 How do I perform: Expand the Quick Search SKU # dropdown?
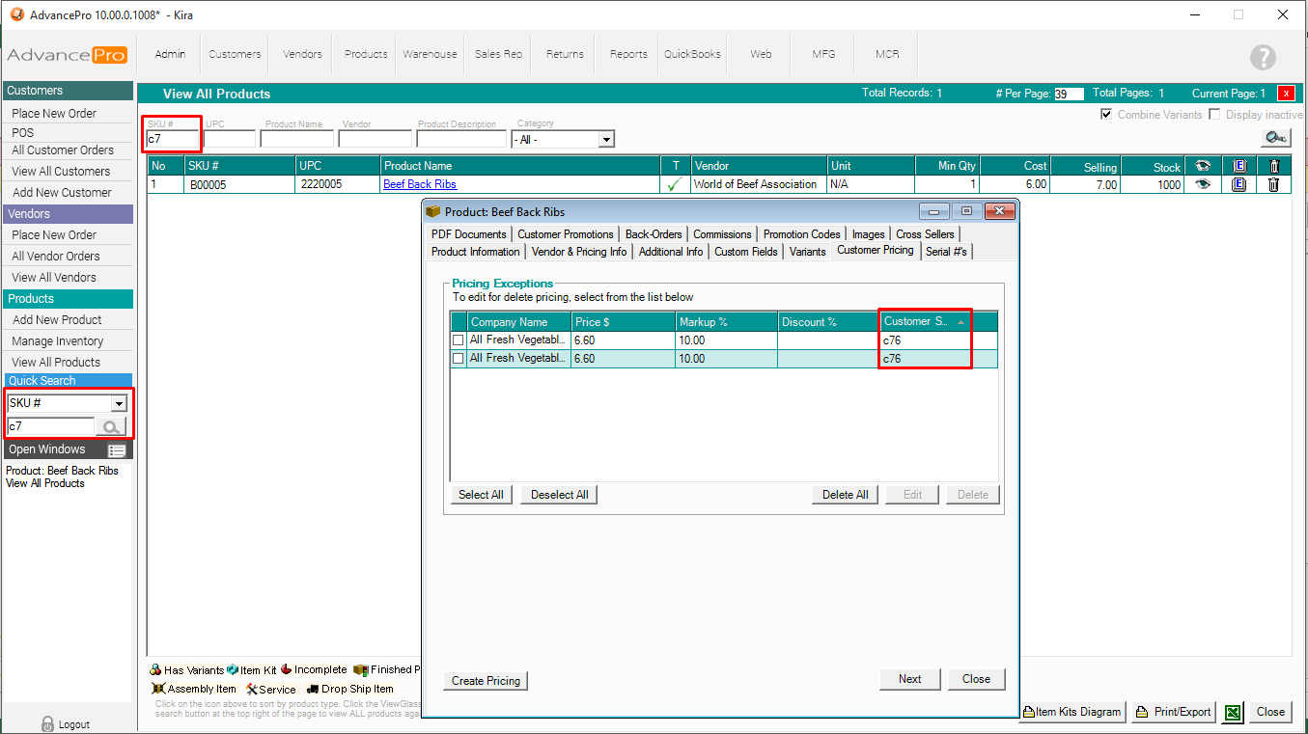pos(119,404)
